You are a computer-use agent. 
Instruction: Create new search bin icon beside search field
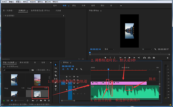point(33,70)
